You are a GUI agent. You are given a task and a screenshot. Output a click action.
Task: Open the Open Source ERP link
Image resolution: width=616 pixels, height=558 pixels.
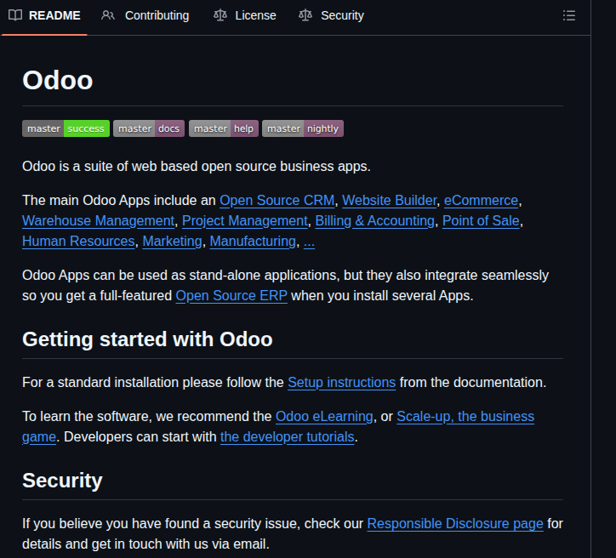231,296
